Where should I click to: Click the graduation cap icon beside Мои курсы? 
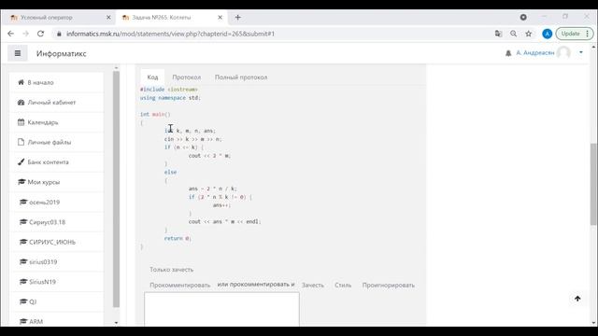click(21, 181)
